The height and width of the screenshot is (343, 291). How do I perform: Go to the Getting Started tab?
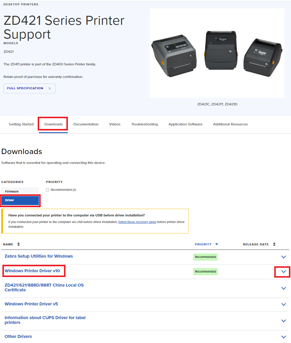coord(21,124)
